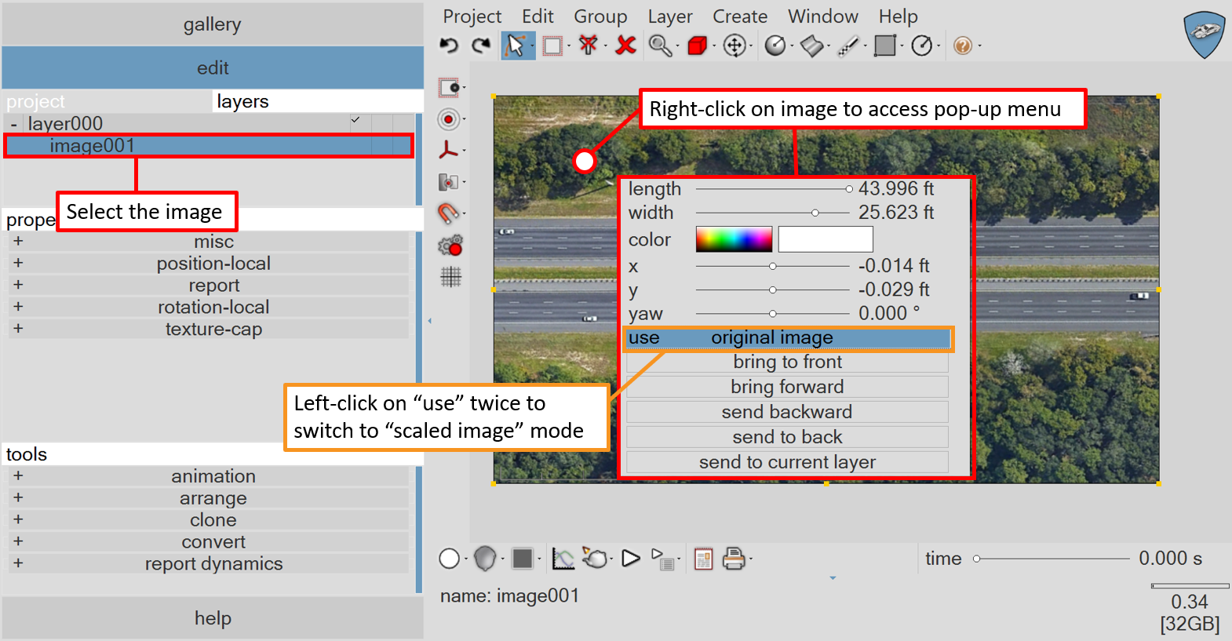Viewport: 1232px width, 641px height.
Task: Click send to current layer
Action: pyautogui.click(x=787, y=463)
